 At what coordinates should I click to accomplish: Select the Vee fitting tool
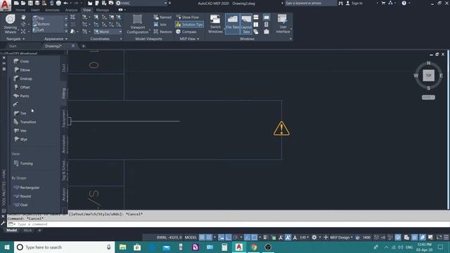pyautogui.click(x=20, y=131)
